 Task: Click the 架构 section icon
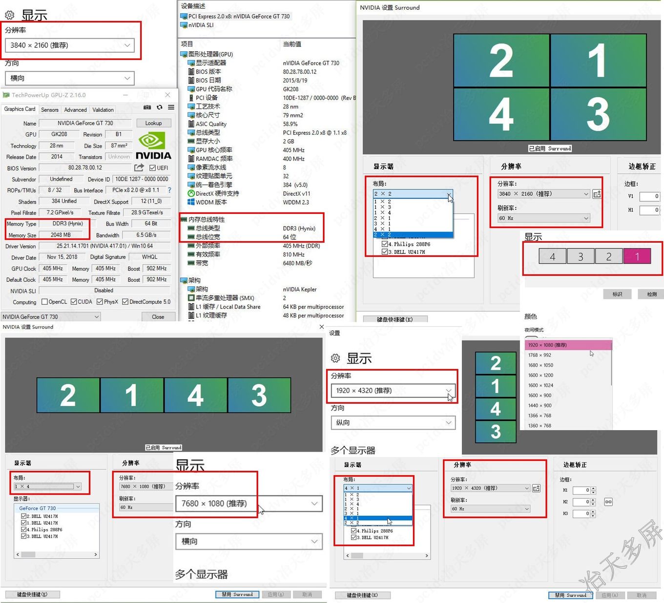coord(184,280)
